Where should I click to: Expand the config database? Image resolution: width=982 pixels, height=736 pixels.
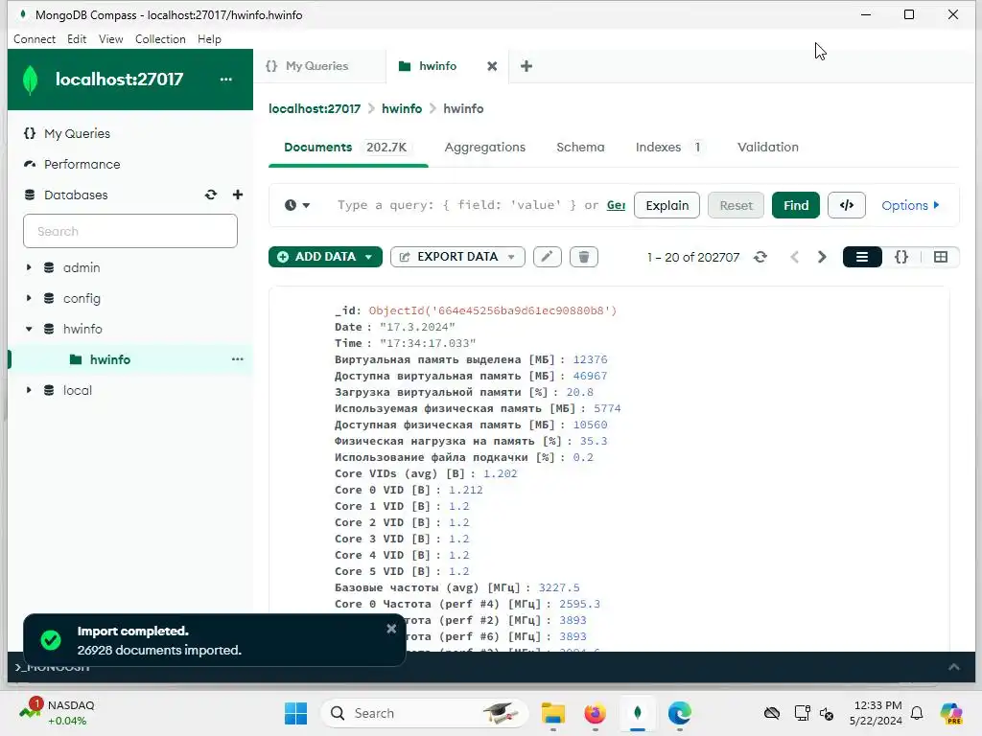click(28, 298)
